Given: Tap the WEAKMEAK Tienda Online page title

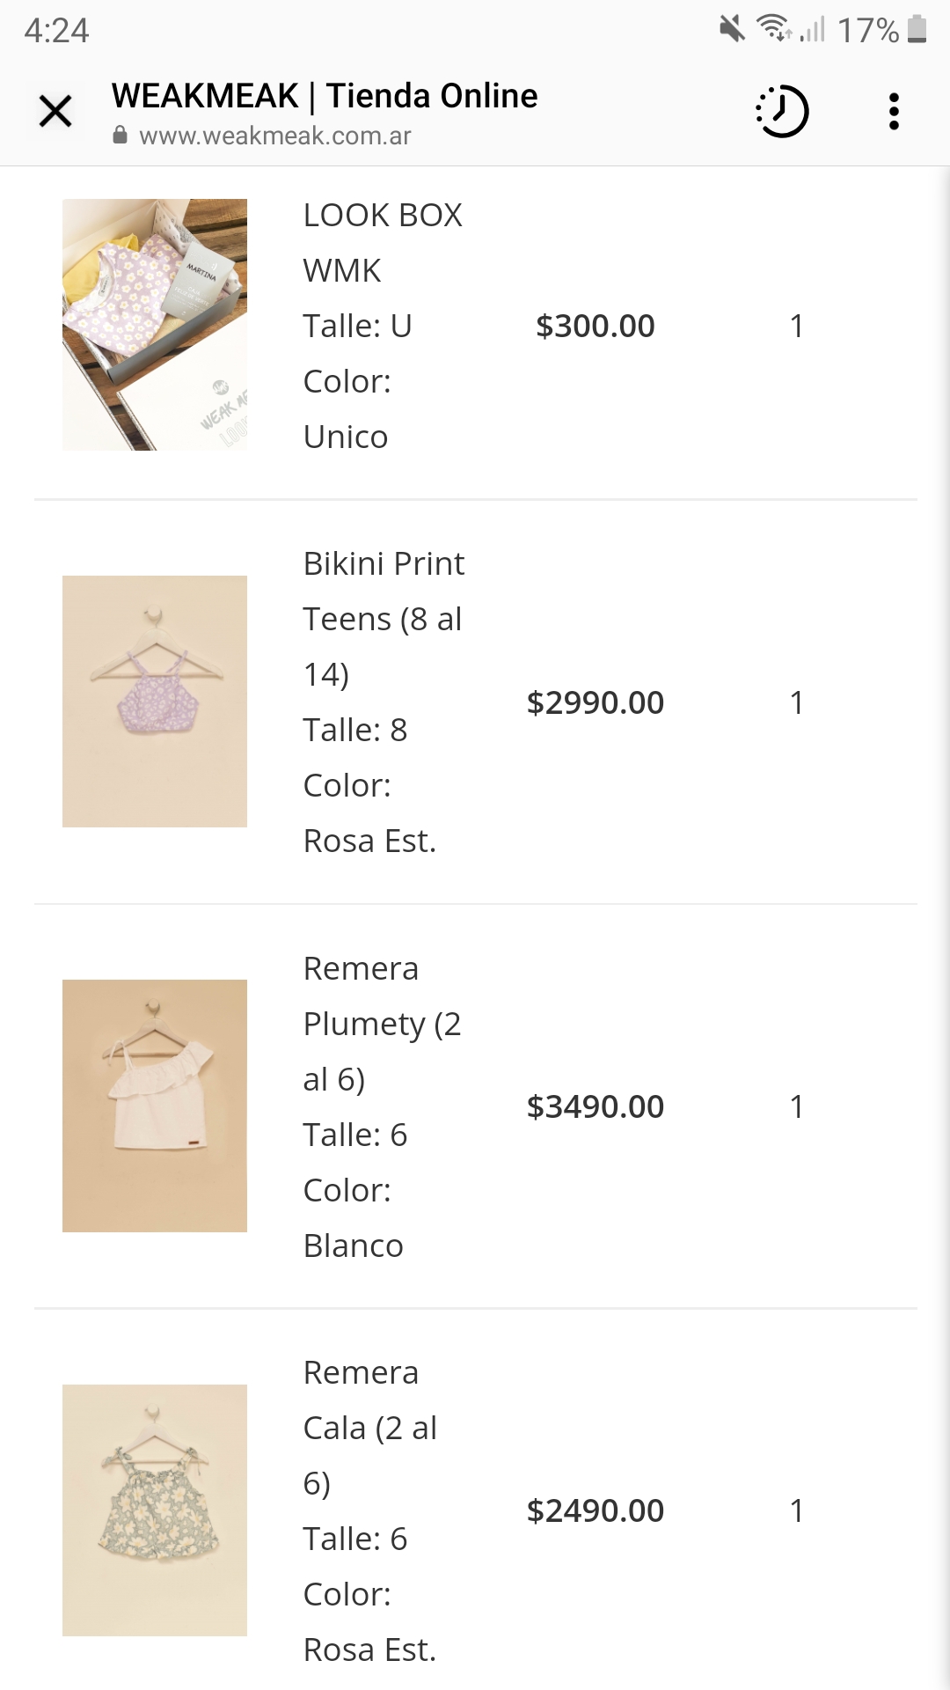Looking at the screenshot, I should click(x=325, y=95).
